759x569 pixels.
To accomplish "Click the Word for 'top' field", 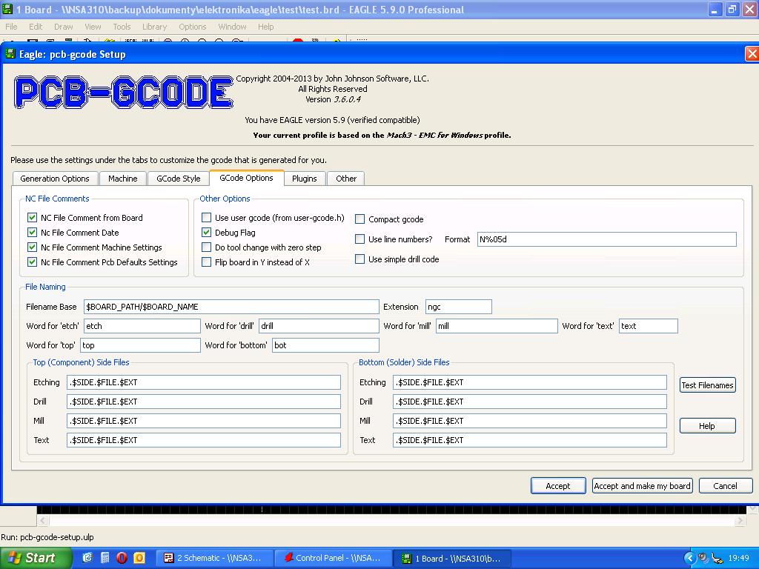I will 140,345.
